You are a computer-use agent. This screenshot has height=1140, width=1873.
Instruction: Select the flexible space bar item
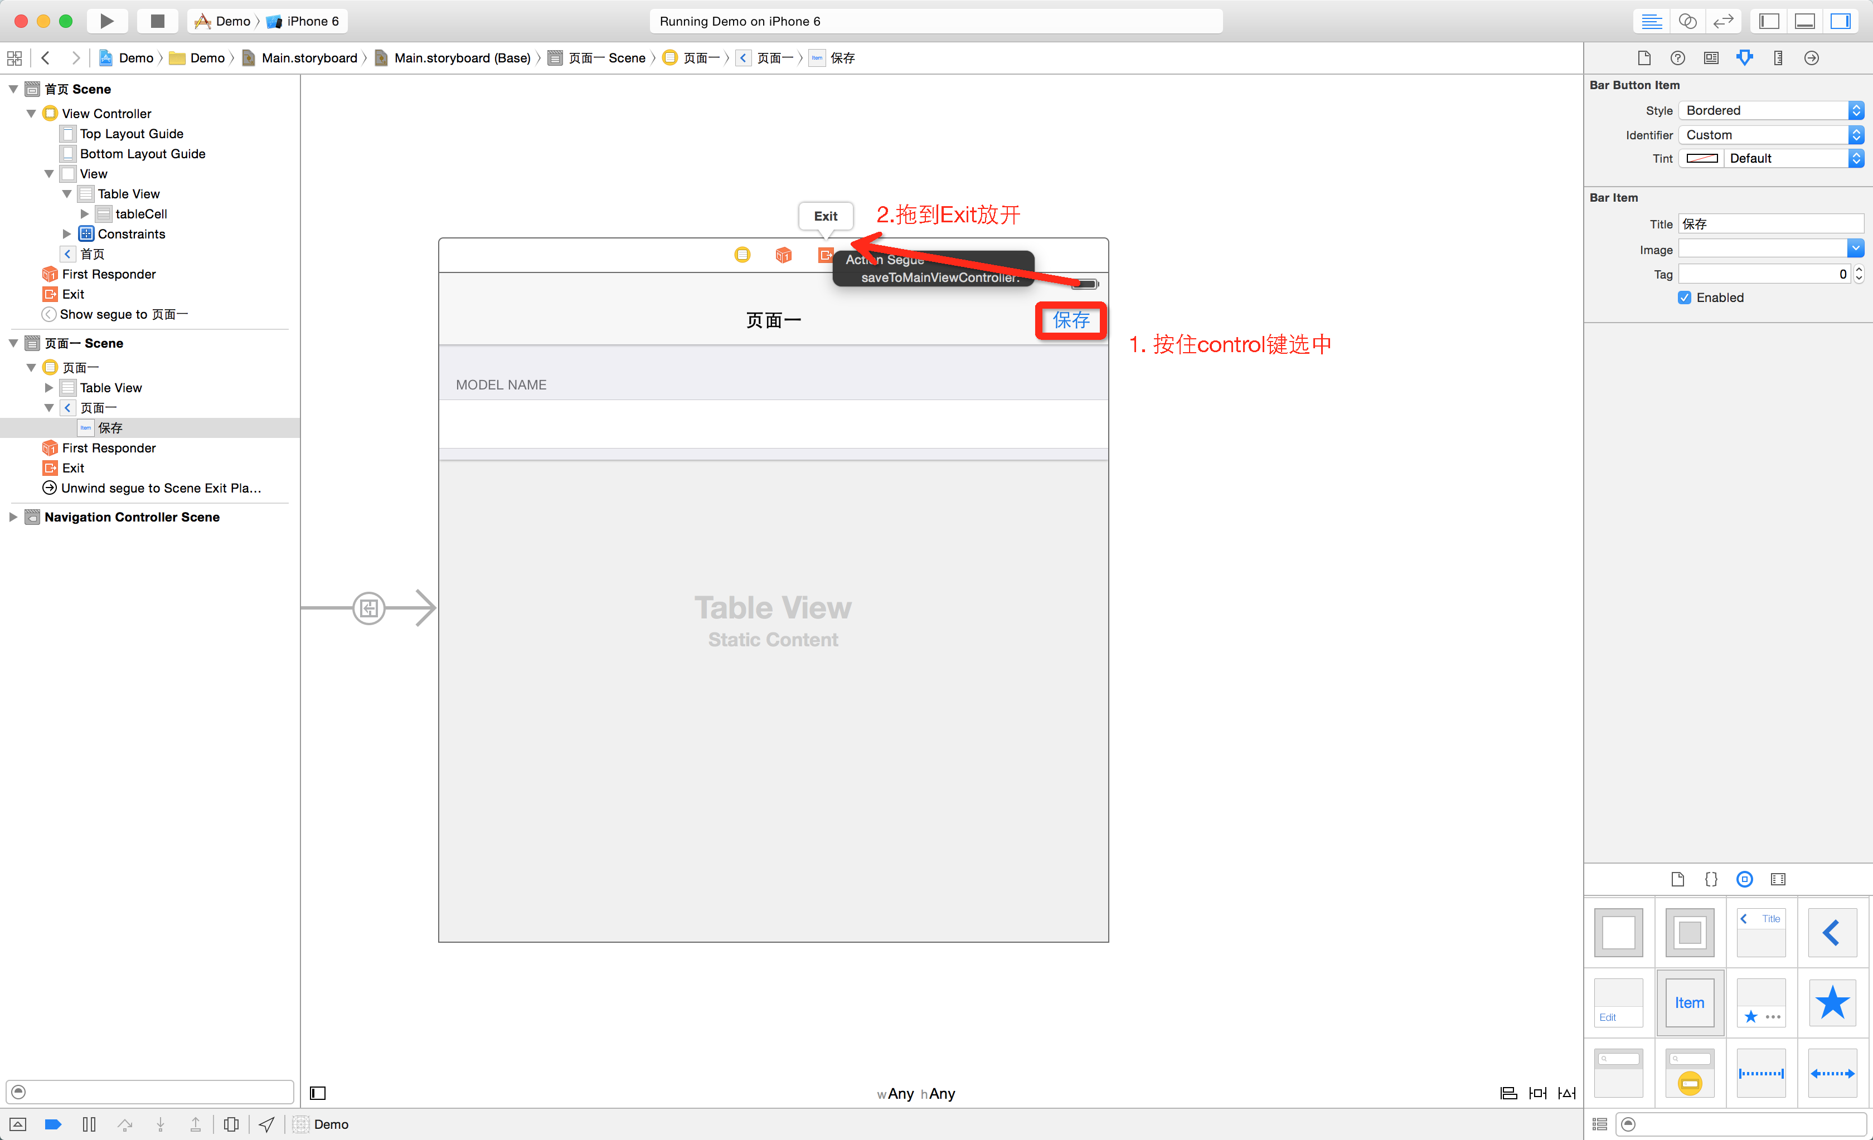pyautogui.click(x=1833, y=1073)
